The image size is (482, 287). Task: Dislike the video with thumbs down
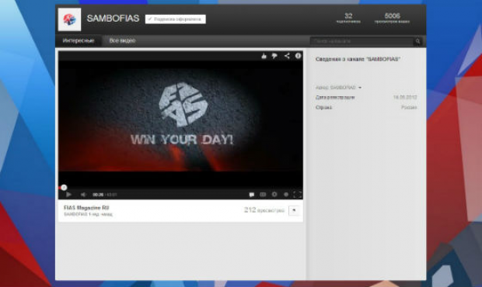point(274,56)
